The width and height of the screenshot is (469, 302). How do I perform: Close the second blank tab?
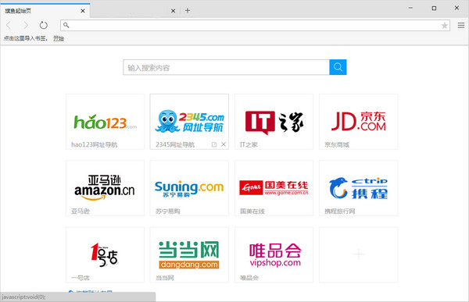pos(173,11)
